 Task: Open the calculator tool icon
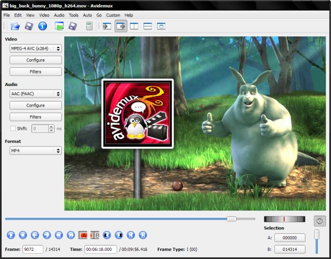89,26
